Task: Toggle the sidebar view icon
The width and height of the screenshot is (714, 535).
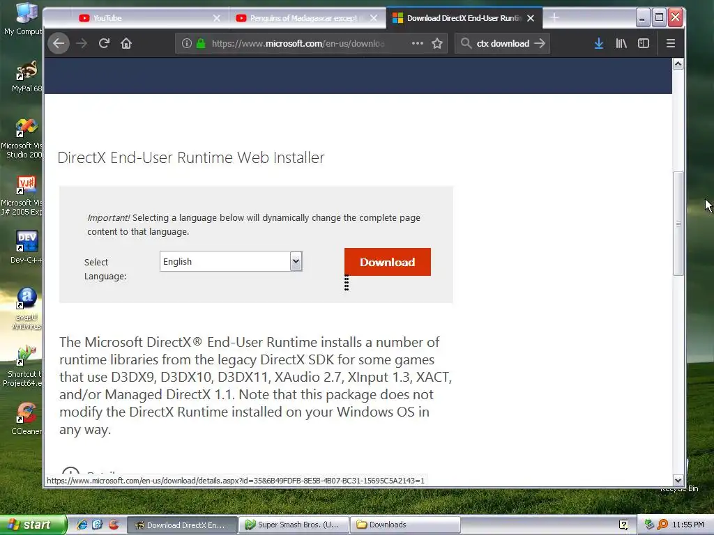Action: 644,43
